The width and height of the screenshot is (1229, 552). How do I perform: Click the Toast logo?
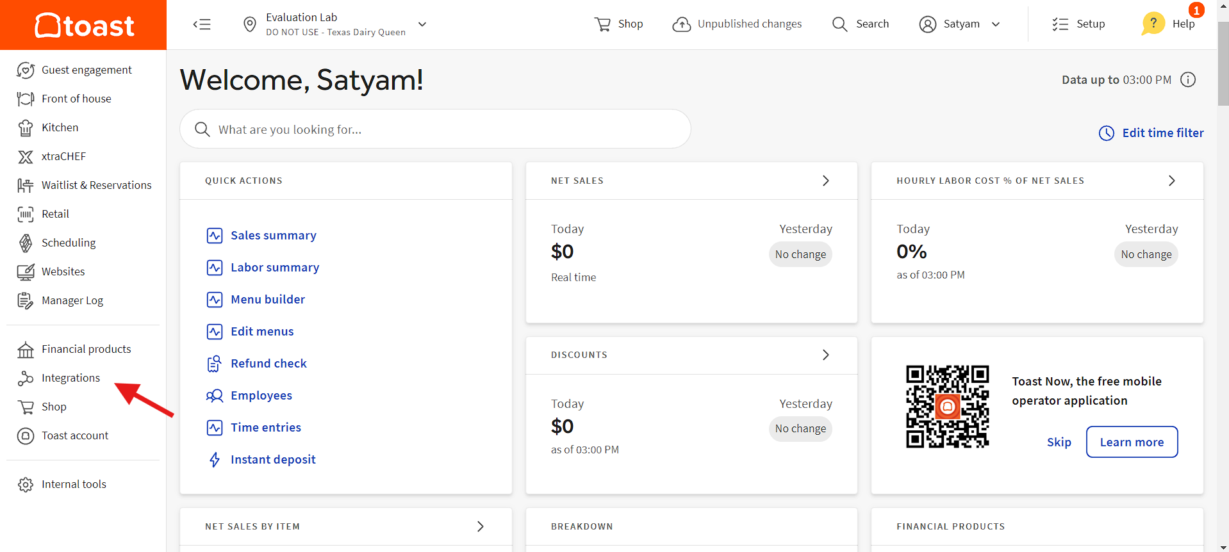[x=84, y=26]
